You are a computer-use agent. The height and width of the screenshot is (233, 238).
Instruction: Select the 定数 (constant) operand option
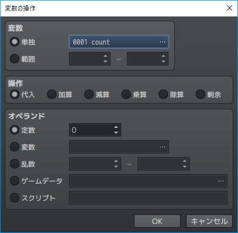click(14, 130)
